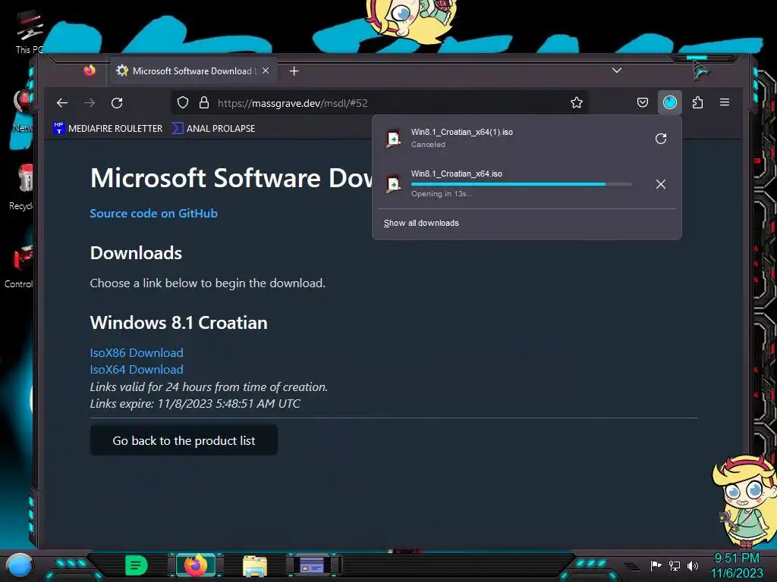Bookmark this page with the star icon
777x582 pixels.
click(577, 103)
